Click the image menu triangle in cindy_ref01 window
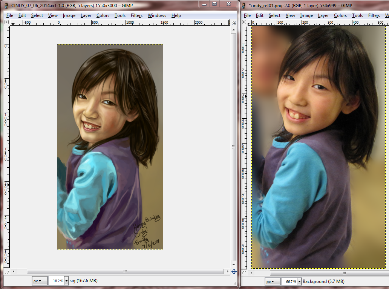Viewport: 389px width, 289px height. (x=244, y=22)
